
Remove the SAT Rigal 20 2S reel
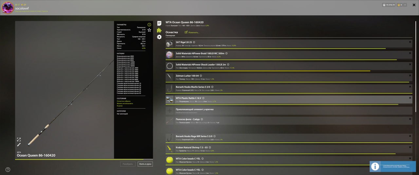(410, 42)
